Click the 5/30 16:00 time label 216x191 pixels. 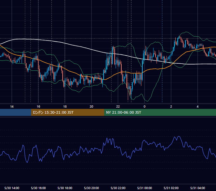(38, 188)
